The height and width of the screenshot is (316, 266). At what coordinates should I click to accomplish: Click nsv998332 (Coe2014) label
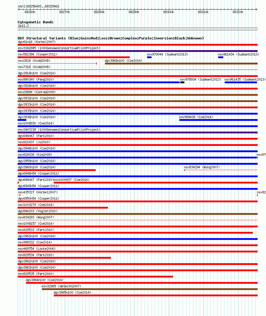pyautogui.click(x=35, y=242)
